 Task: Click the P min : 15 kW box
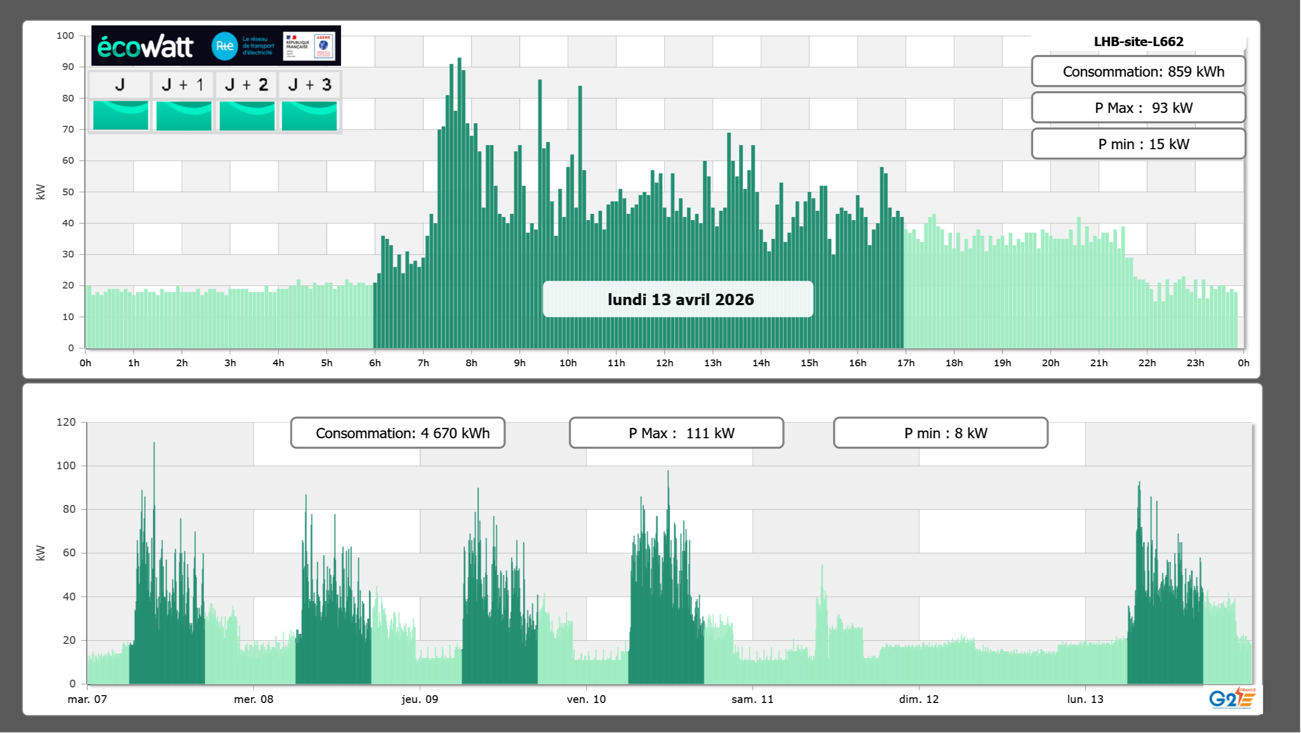tap(1138, 144)
